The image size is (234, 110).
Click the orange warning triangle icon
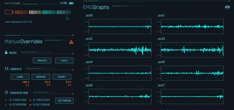point(71,42)
